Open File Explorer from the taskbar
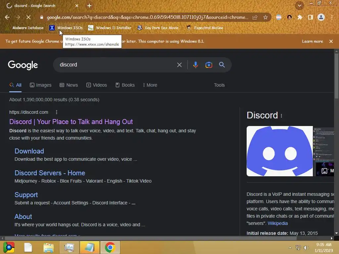 pyautogui.click(x=48, y=247)
